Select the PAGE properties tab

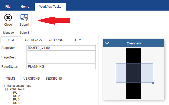tap(11, 40)
